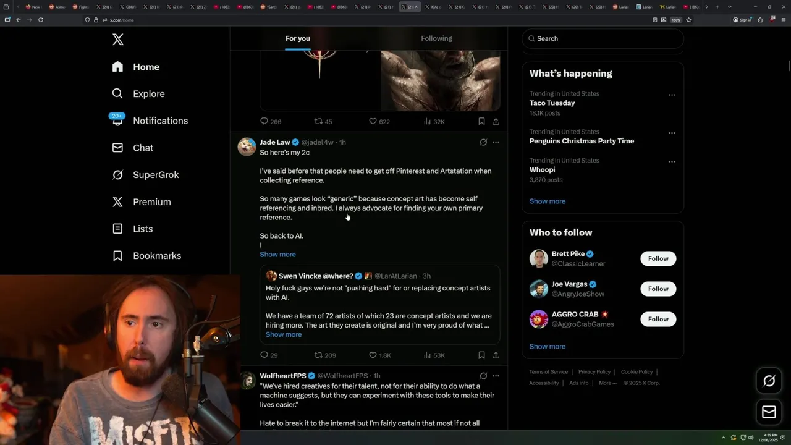Follow Brett Pike
Screen dimensions: 791x445
658,258
